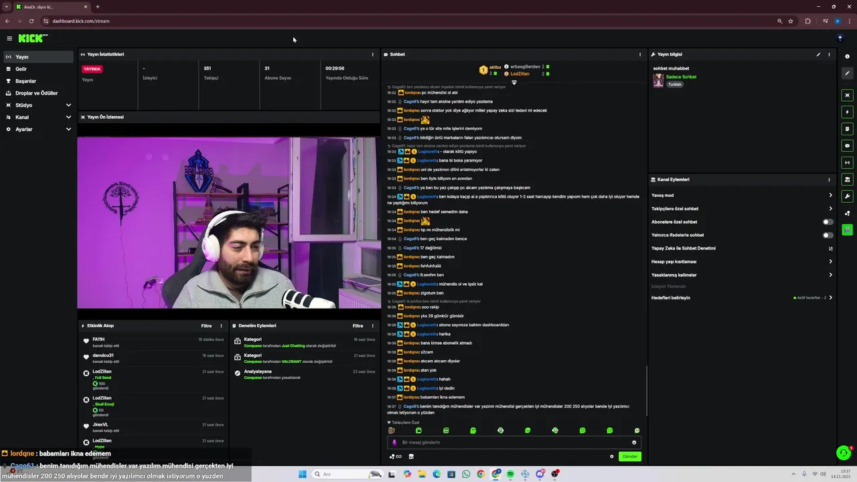Viewport: 857px width, 482px height.
Task: Open the Yayın sidebar item
Action: [x=37, y=57]
